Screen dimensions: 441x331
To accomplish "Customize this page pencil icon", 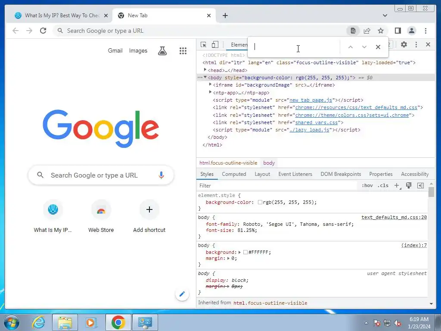I will 182,294.
